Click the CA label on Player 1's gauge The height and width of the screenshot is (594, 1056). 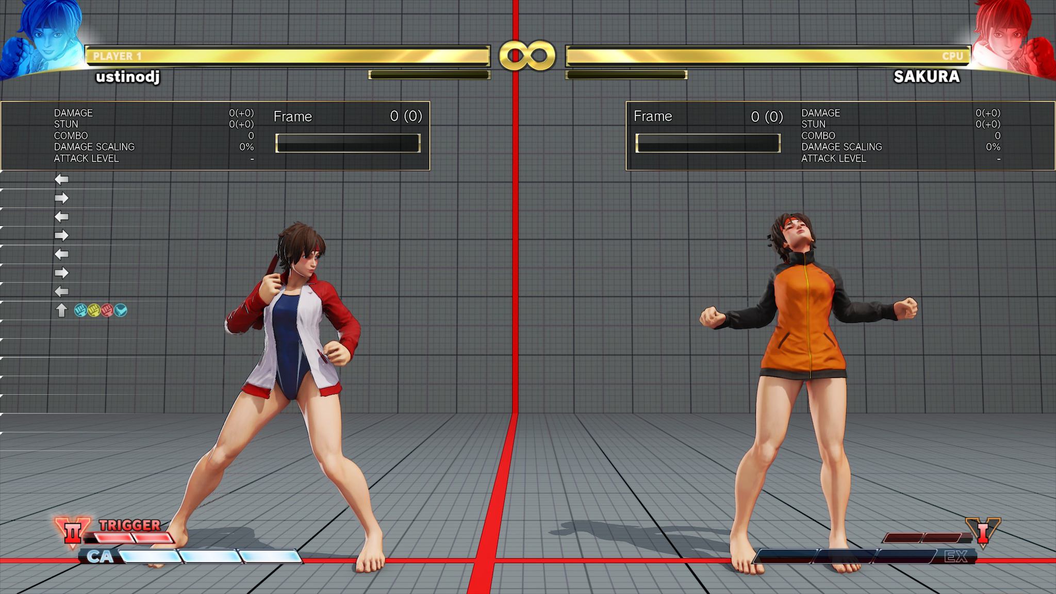[x=100, y=556]
